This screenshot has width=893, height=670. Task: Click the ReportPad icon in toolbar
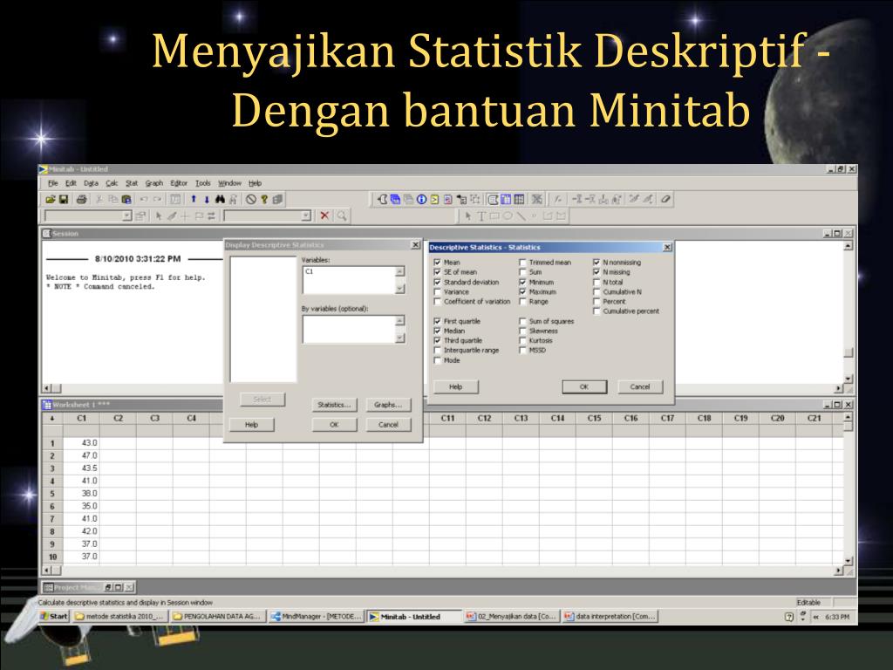(x=447, y=200)
